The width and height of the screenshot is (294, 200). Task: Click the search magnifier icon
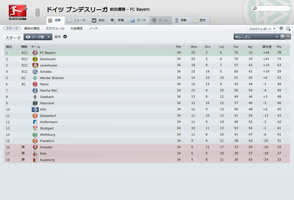[254, 8]
